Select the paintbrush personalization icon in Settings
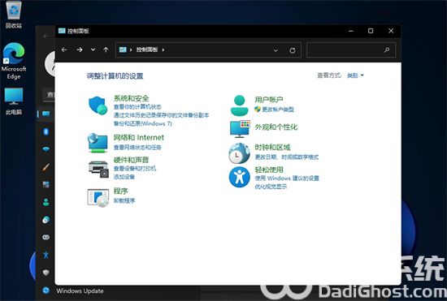447x301 pixels. [x=46, y=167]
